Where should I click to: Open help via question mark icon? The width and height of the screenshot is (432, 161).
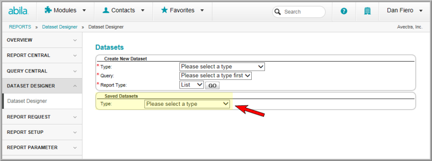coord(344,11)
